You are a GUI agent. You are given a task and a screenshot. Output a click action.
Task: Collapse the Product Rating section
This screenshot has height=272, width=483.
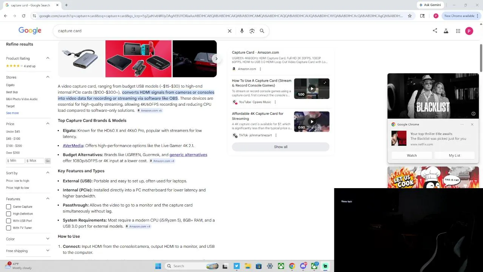[48, 58]
